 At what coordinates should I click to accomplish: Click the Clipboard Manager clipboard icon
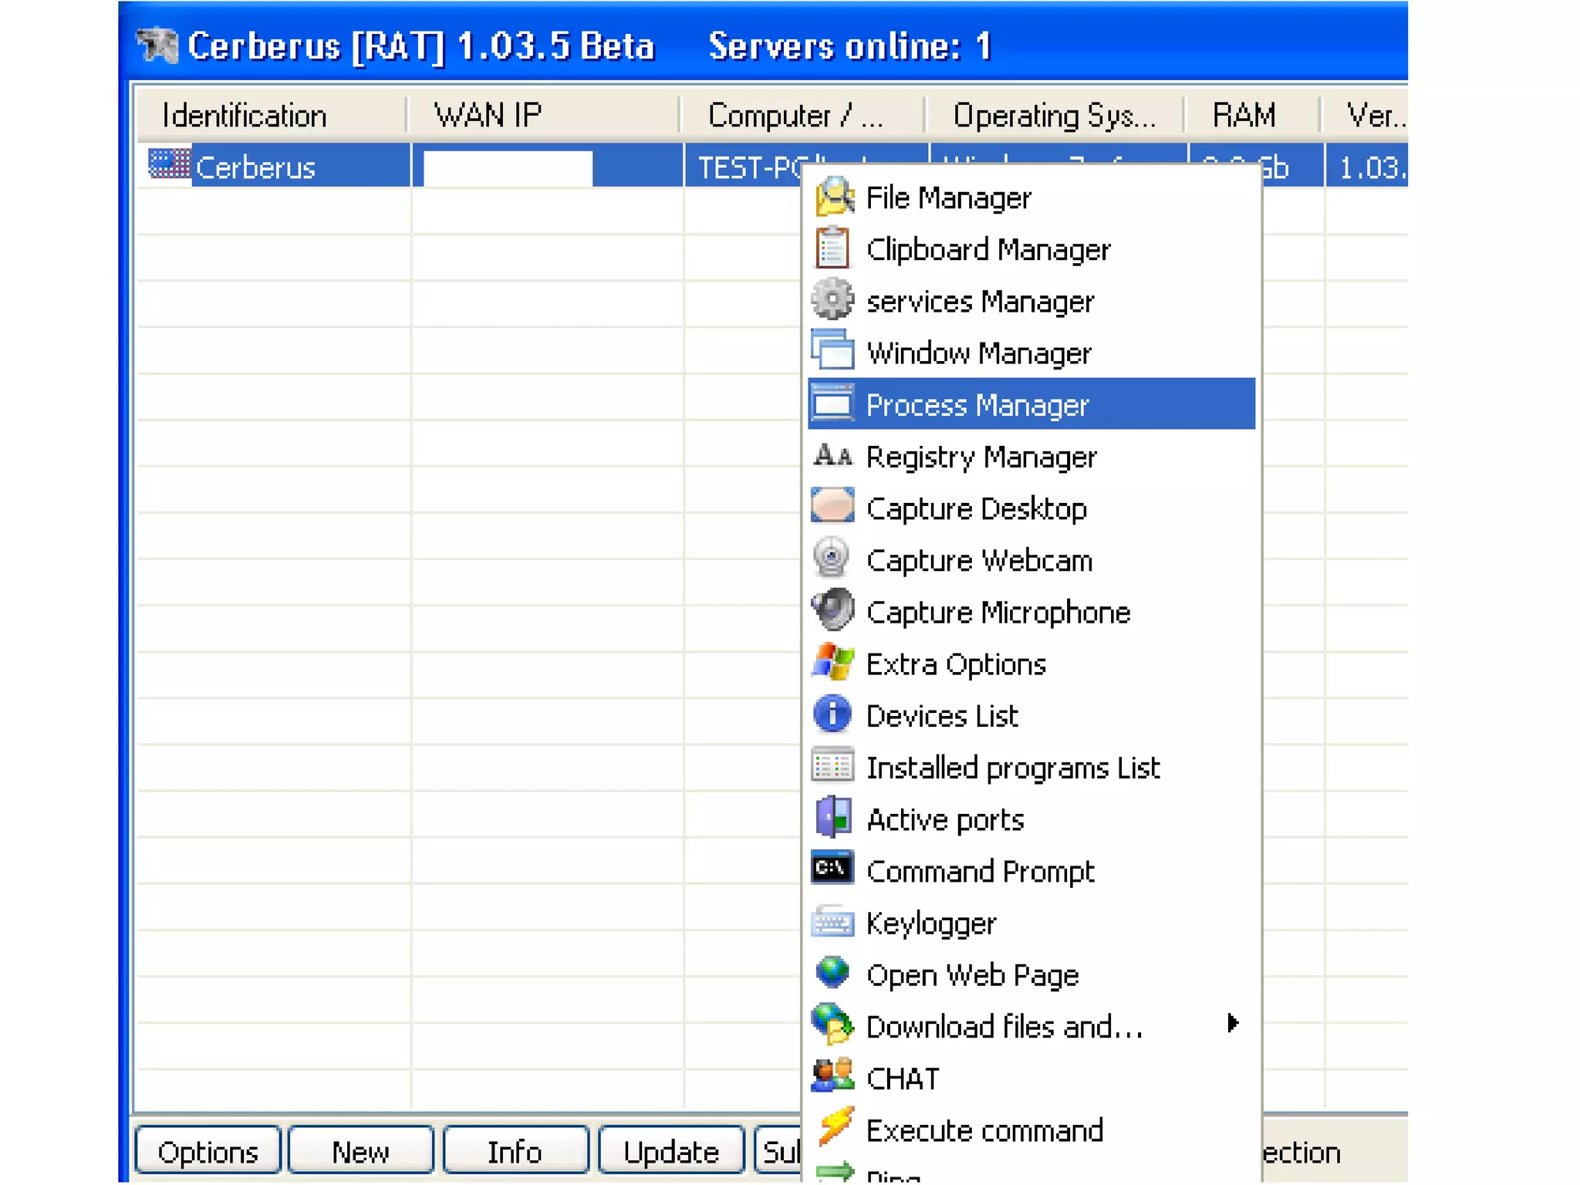click(833, 248)
